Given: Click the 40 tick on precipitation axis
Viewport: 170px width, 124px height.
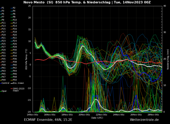Looking at the screenshot, I should pyautogui.click(x=165, y=6).
